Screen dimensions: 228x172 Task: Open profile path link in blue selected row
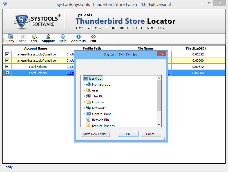[x=70, y=73]
